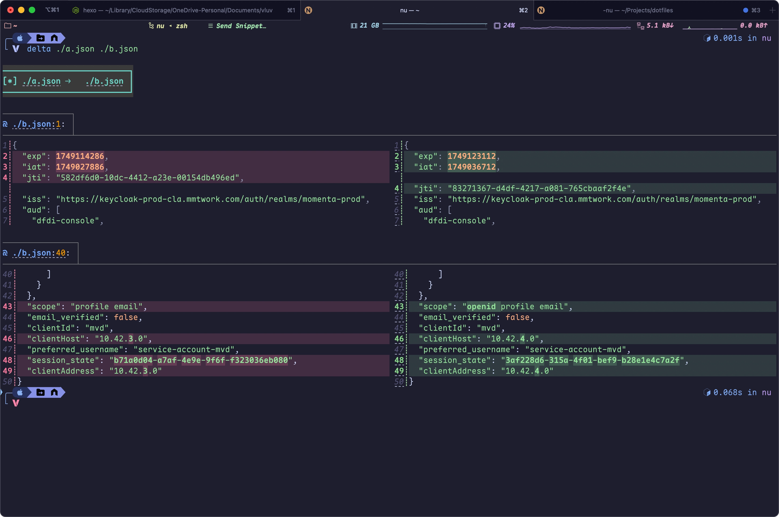Screen dimensions: 779x517
Task: Click the Node.js icon on hexo tab
Action: coord(75,10)
